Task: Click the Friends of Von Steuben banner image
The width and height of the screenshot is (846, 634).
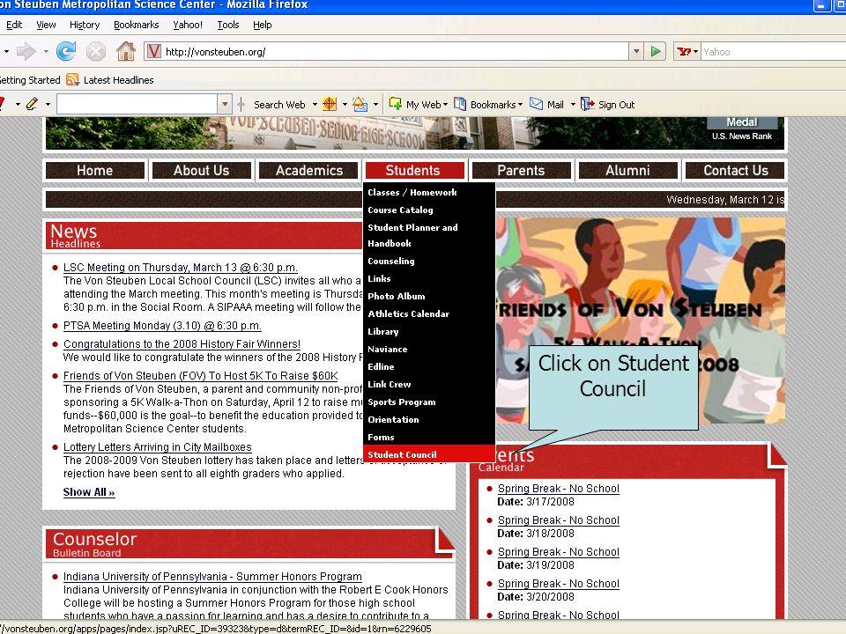Action: pos(641,321)
